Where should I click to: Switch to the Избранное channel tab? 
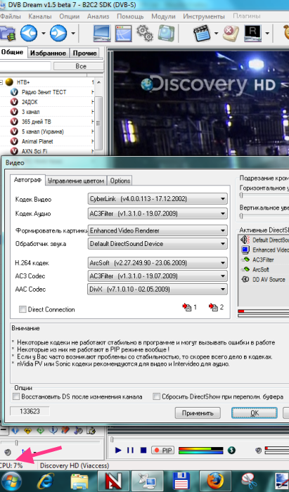[x=48, y=53]
